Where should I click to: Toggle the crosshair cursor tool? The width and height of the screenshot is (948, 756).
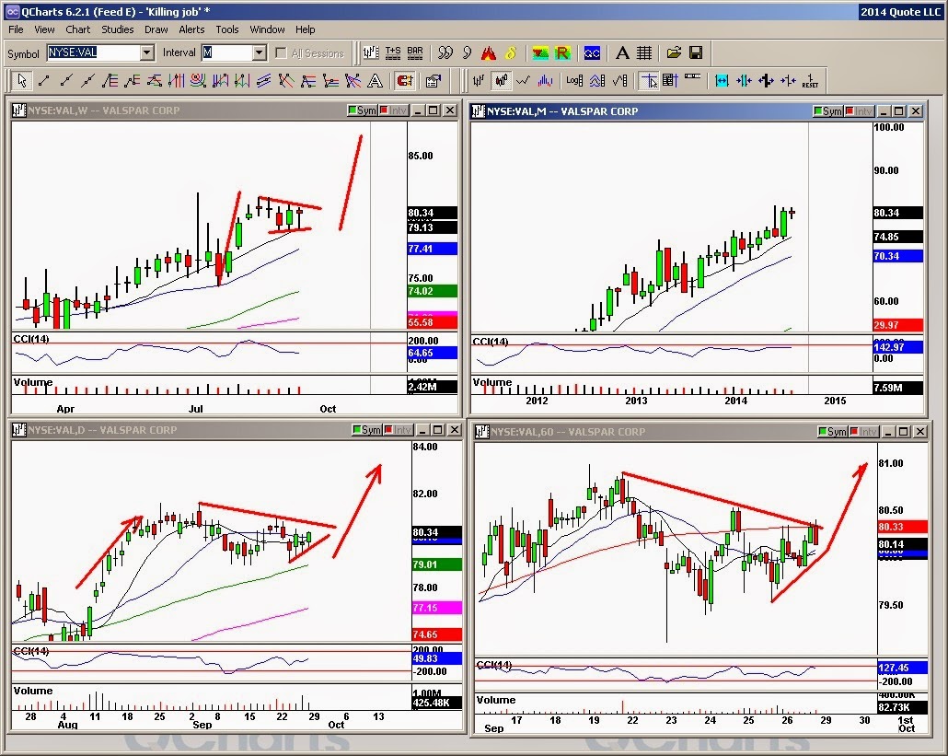tap(649, 80)
